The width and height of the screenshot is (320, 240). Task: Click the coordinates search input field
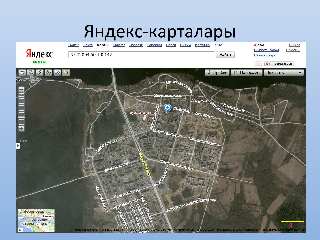coord(141,55)
